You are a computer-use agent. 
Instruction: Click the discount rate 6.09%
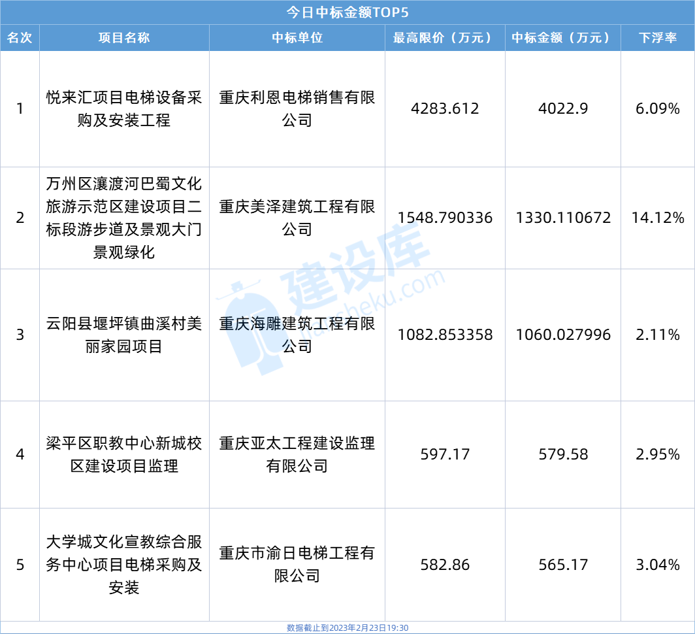coord(658,108)
